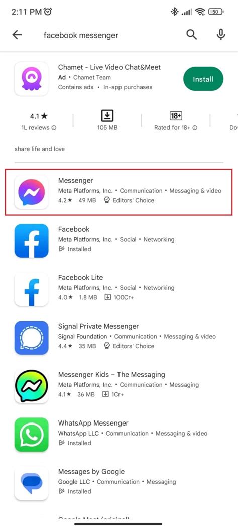Edit the facebook messenger search text
This screenshot has width=238, height=529.
(81, 35)
